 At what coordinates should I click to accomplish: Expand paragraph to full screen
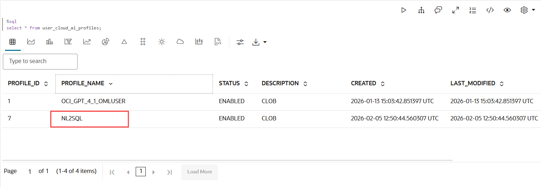click(x=456, y=10)
